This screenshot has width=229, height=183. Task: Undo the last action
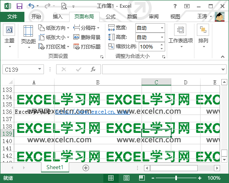[x=31, y=6]
